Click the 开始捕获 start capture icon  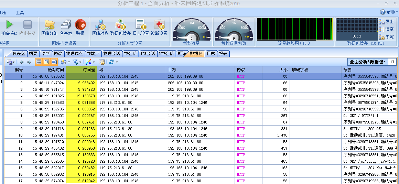coord(9,25)
